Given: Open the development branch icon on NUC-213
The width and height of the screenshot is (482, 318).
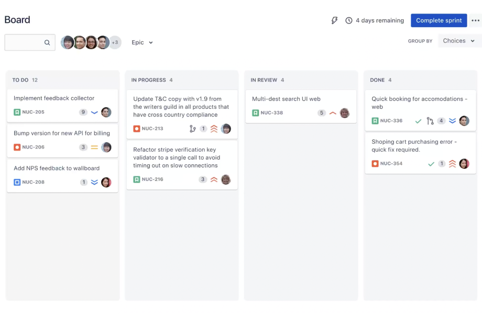Looking at the screenshot, I should pos(193,128).
